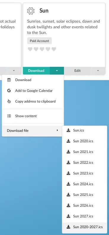
Task: Expand the Download file submenu arrow
Action: point(57,130)
